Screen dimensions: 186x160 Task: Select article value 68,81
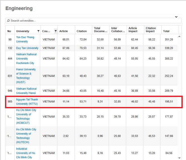[x=66, y=39]
